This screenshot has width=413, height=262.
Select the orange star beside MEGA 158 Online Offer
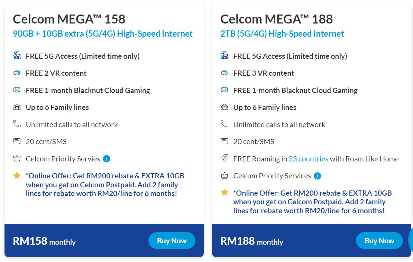[16, 176]
